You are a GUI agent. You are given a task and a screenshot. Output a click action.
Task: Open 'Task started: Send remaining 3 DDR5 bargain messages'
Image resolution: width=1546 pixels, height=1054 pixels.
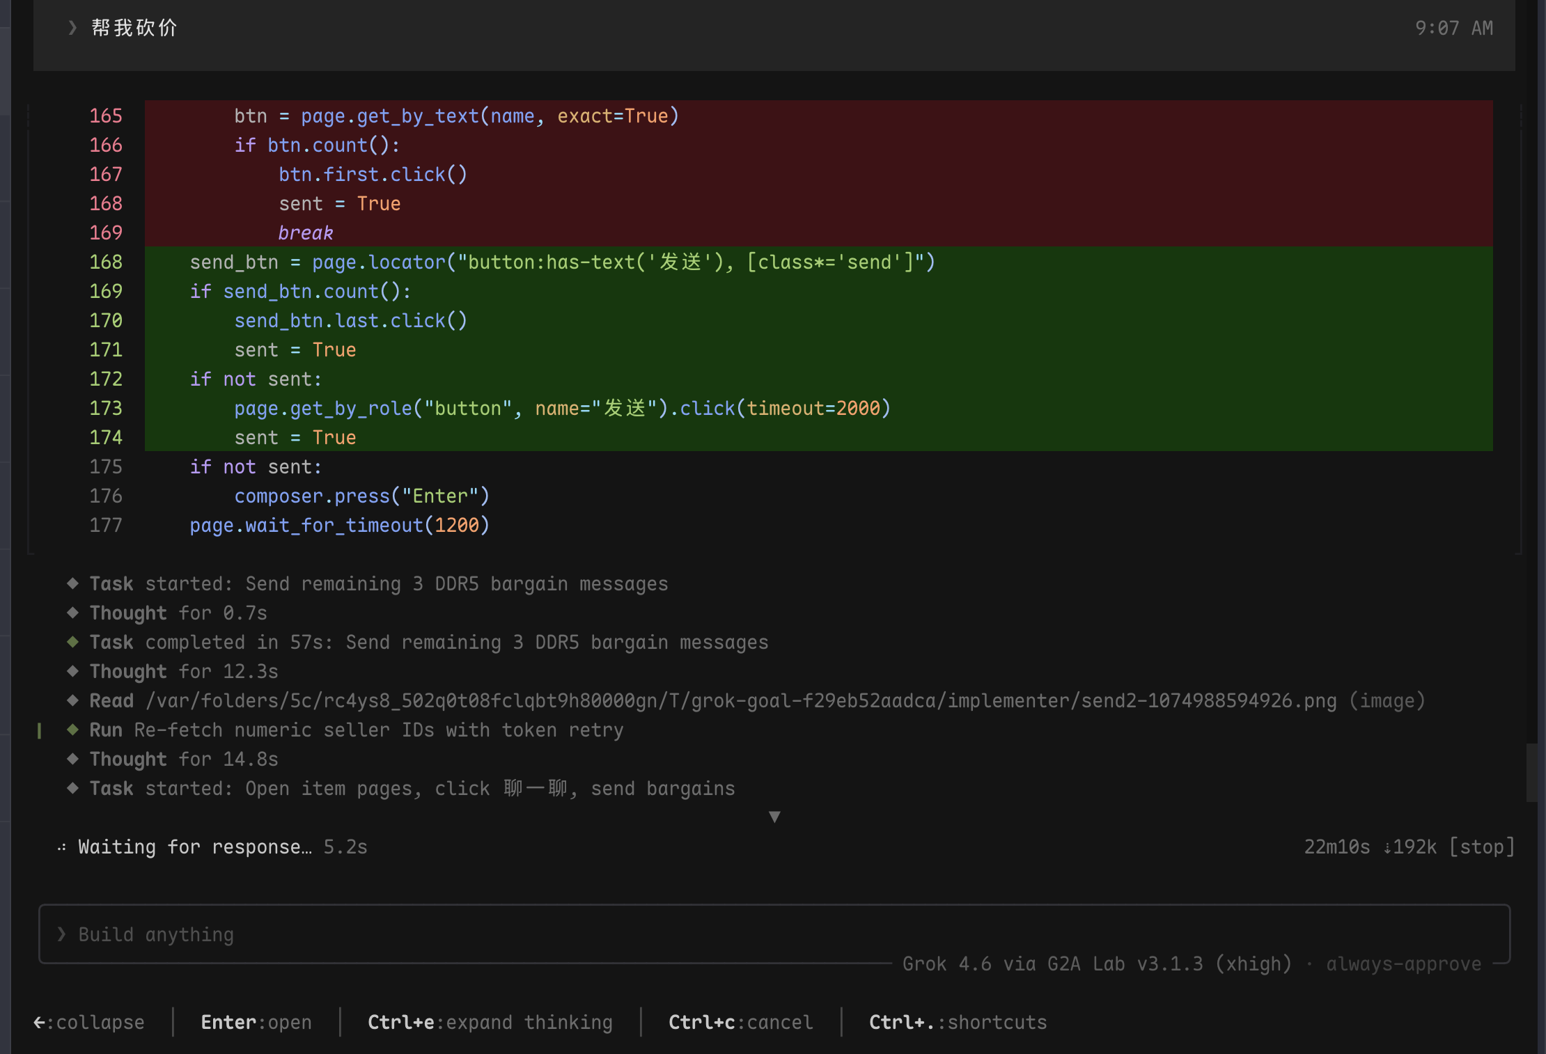379,583
